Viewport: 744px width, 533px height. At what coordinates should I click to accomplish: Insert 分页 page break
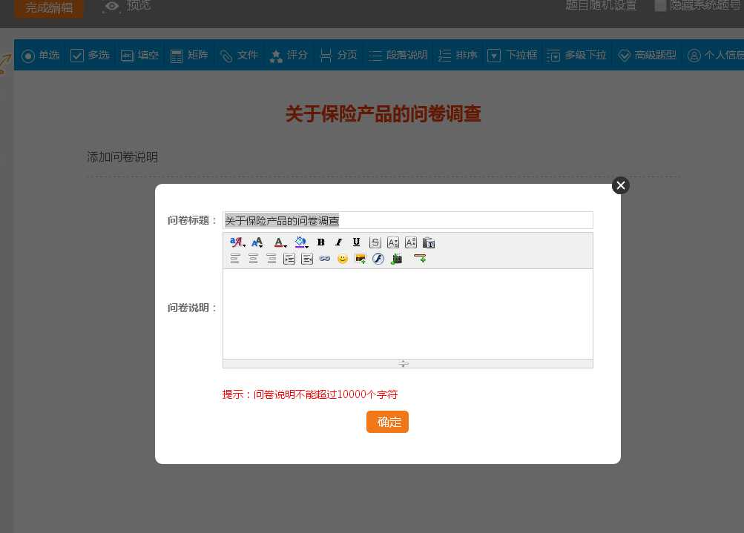(x=338, y=56)
